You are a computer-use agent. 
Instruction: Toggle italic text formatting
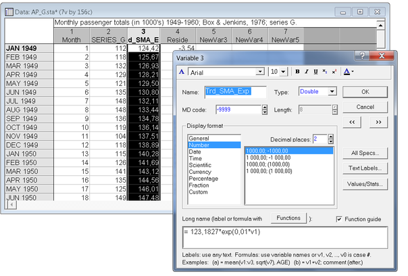[306, 72]
